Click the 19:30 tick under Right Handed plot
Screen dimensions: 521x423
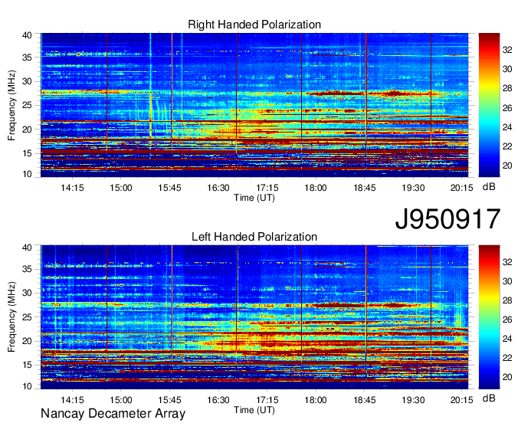click(413, 188)
